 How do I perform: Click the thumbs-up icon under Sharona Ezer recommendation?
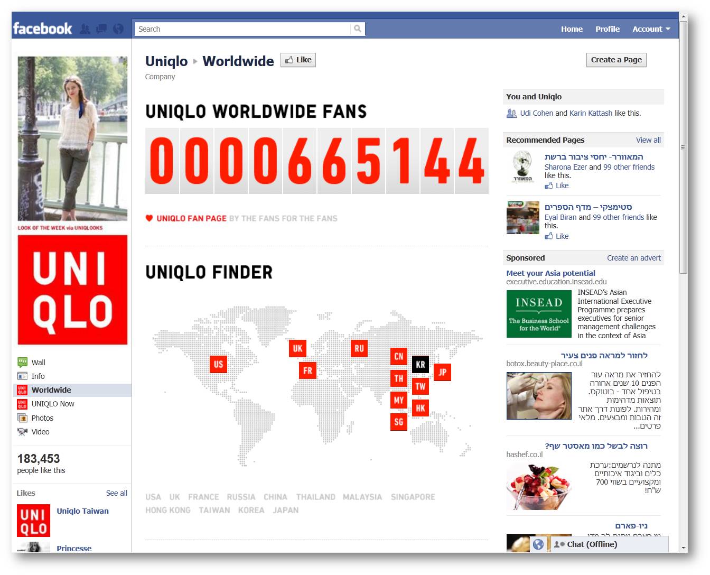[x=549, y=186]
